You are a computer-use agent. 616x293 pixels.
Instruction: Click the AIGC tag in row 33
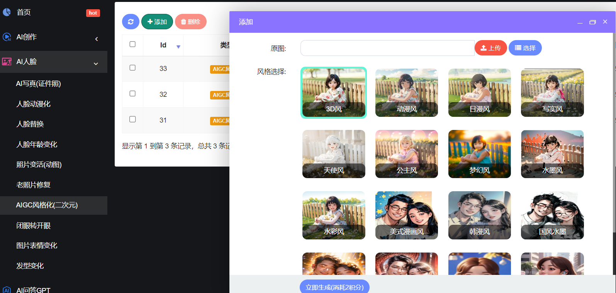[220, 69]
